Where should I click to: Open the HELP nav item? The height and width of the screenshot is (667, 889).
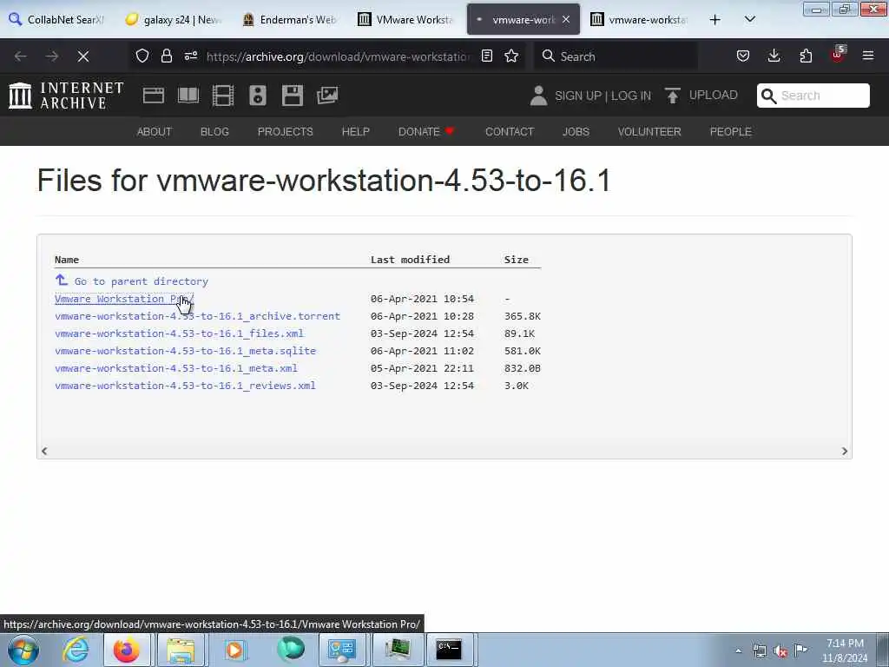(x=355, y=132)
